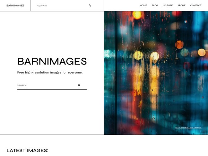Click the Download This Image link
The width and height of the screenshot is (208, 156).
pos(188,128)
